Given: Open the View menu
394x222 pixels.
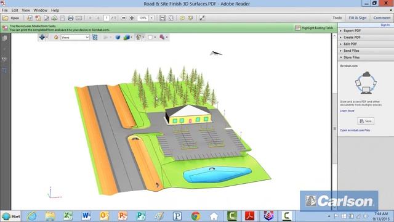Looking at the screenshot, I should 26,10.
